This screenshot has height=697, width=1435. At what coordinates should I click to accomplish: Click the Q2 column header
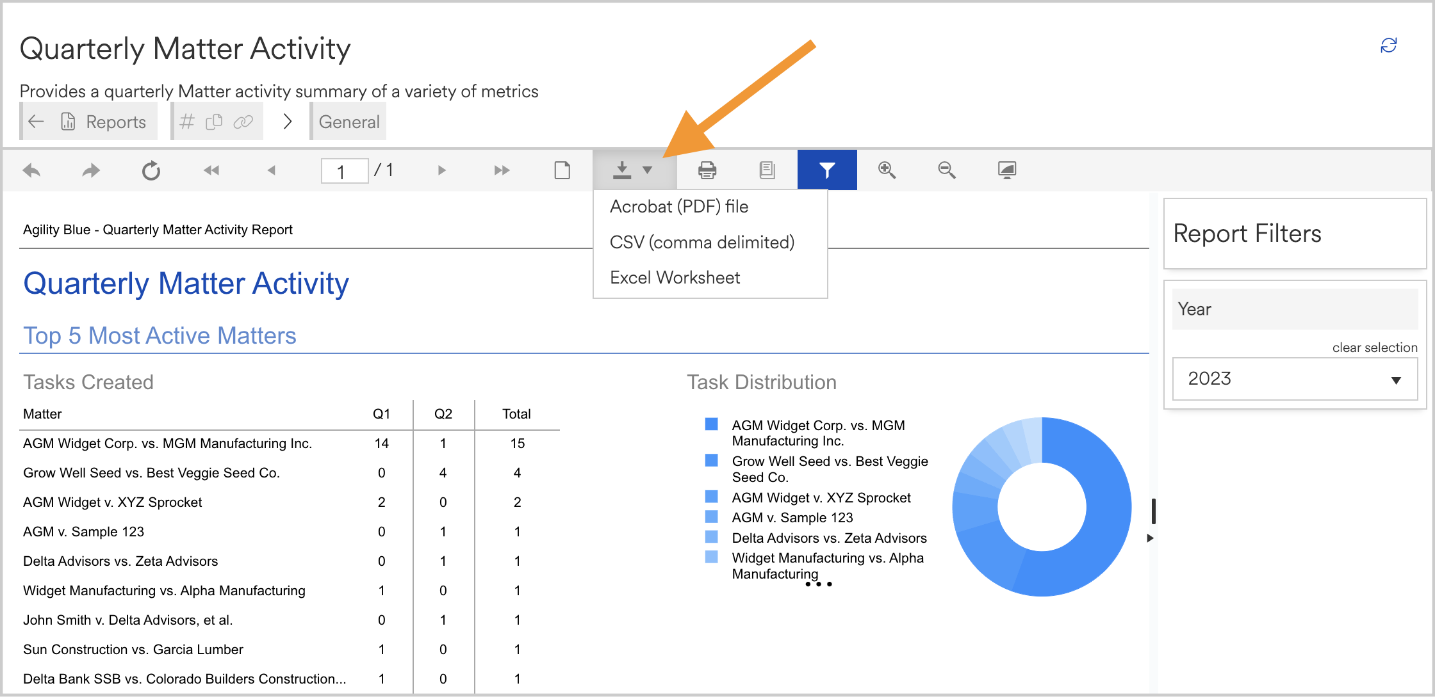point(443,414)
